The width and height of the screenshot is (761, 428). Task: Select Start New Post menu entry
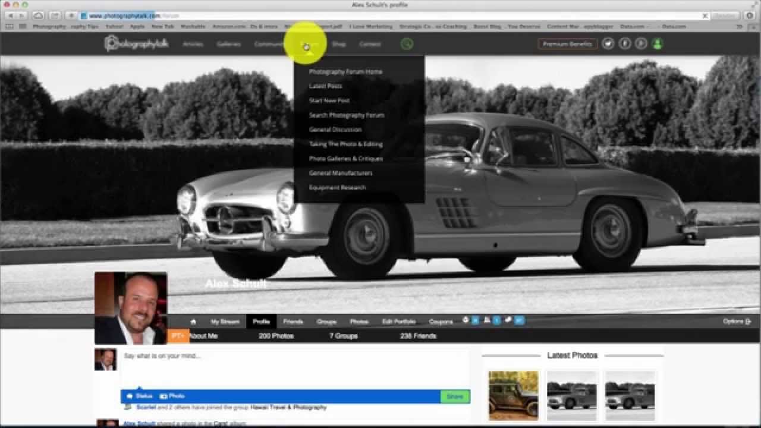[x=329, y=100]
